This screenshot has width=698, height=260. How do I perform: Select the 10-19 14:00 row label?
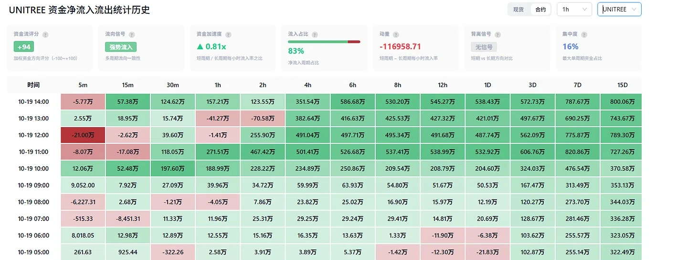click(33, 102)
